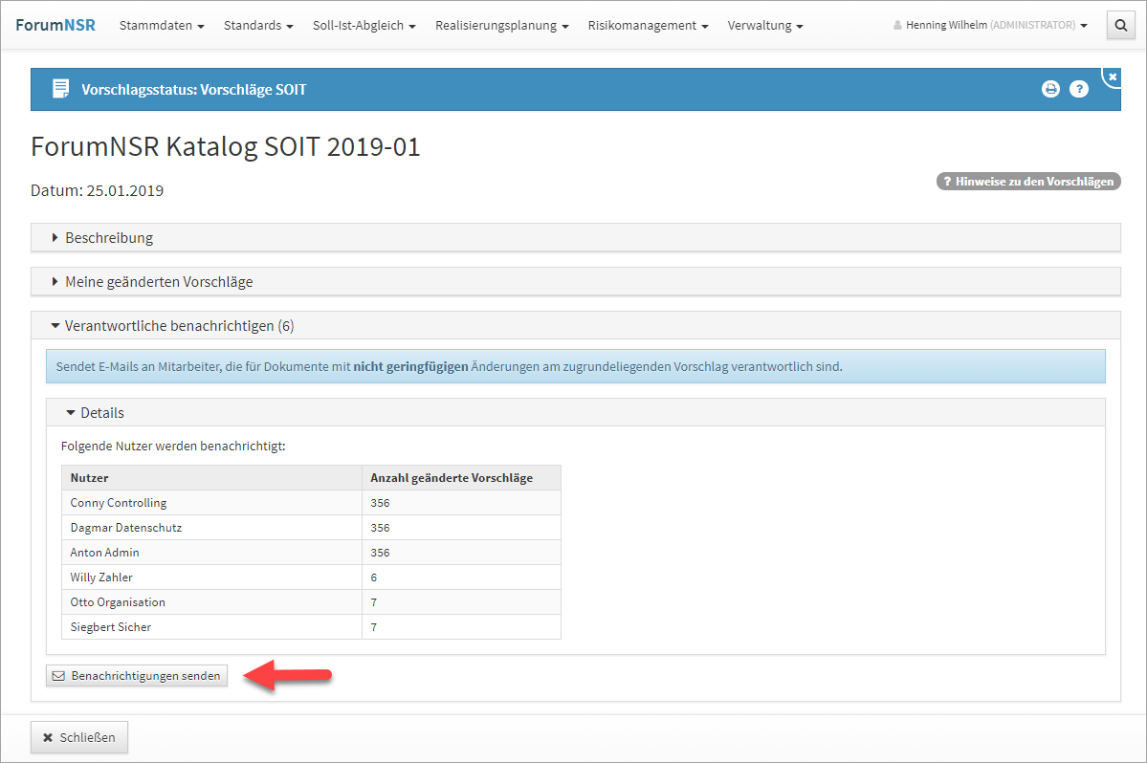Image resolution: width=1147 pixels, height=763 pixels.
Task: Open the Realisierungsplanung menu
Action: tap(501, 26)
